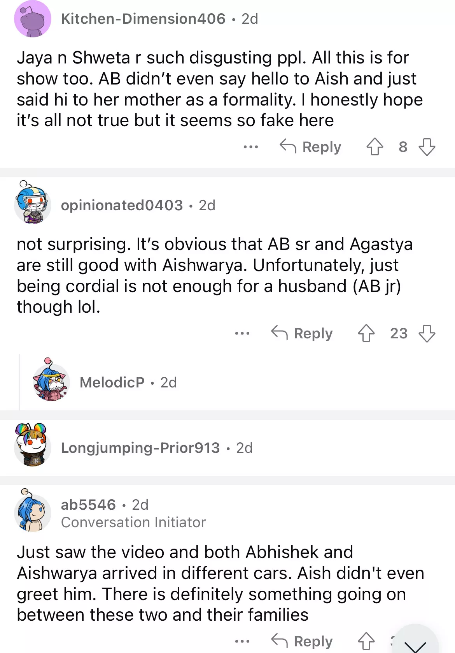Open more options on opinionated0403's comment
Viewport: 455px width, 653px height.
[x=242, y=333]
